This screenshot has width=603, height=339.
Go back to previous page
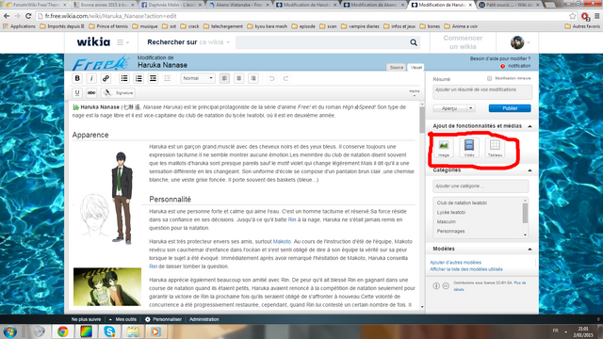[7, 16]
